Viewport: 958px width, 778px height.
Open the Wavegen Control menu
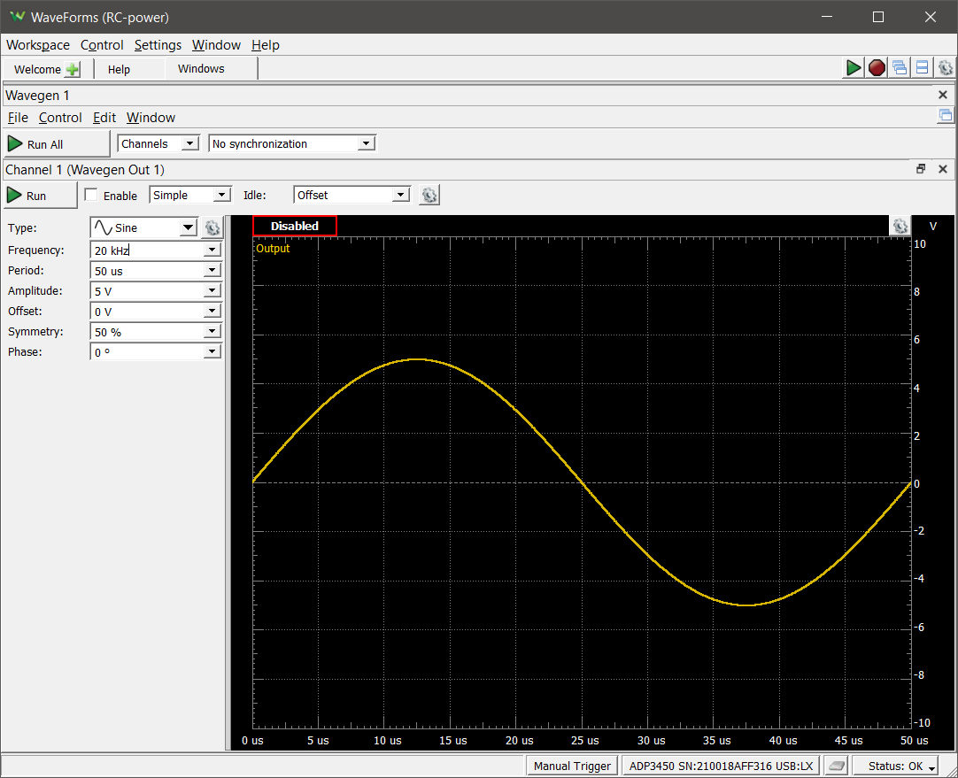click(x=60, y=117)
